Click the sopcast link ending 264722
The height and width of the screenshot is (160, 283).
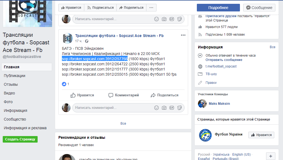(95, 64)
